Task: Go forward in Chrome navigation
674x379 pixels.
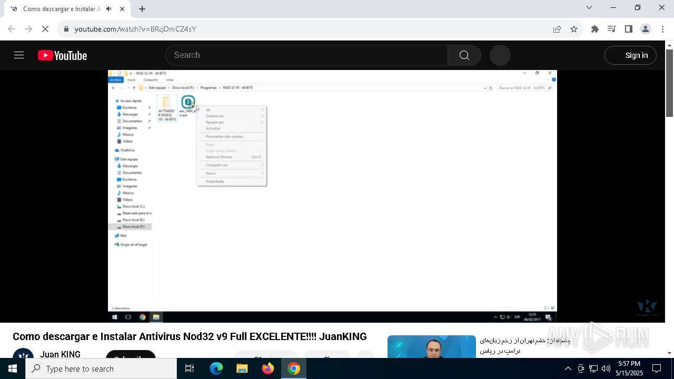Action: (28, 29)
